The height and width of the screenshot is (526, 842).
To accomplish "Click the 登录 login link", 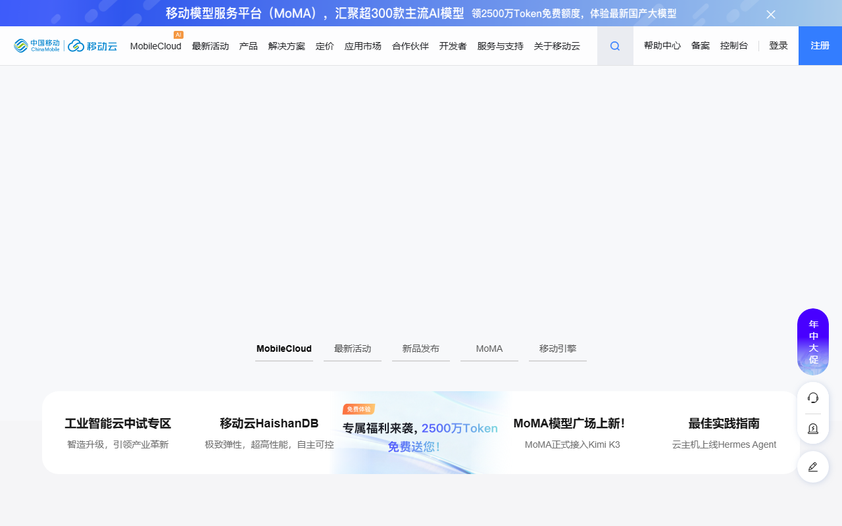I will [778, 46].
